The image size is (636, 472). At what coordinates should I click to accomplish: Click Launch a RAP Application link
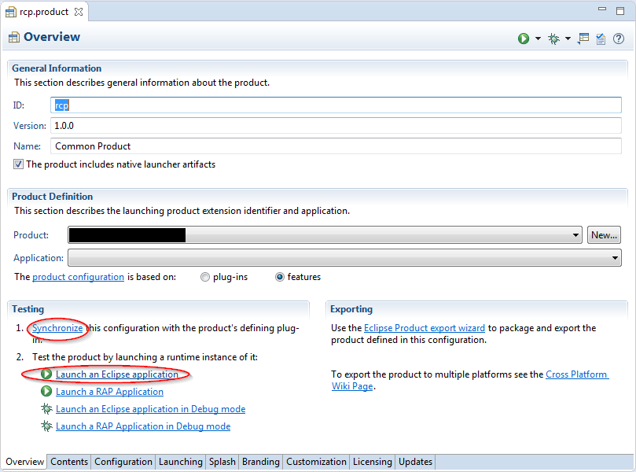tap(109, 392)
